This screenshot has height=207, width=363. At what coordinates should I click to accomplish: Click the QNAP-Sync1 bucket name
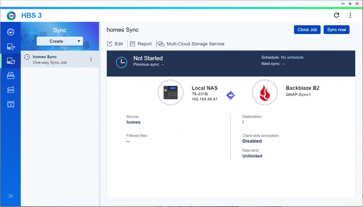coord(298,95)
